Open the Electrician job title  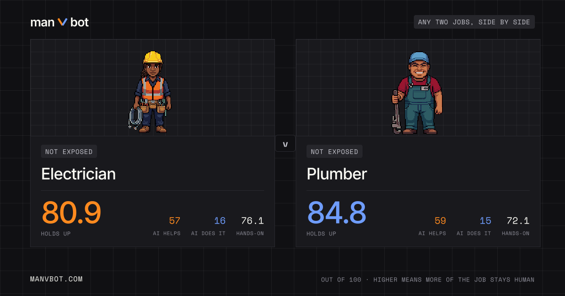pos(79,174)
